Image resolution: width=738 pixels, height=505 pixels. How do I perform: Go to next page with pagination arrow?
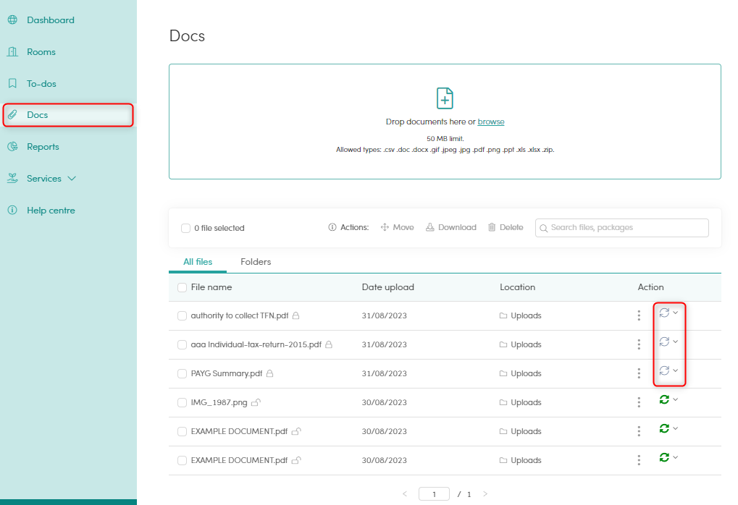[x=485, y=494]
